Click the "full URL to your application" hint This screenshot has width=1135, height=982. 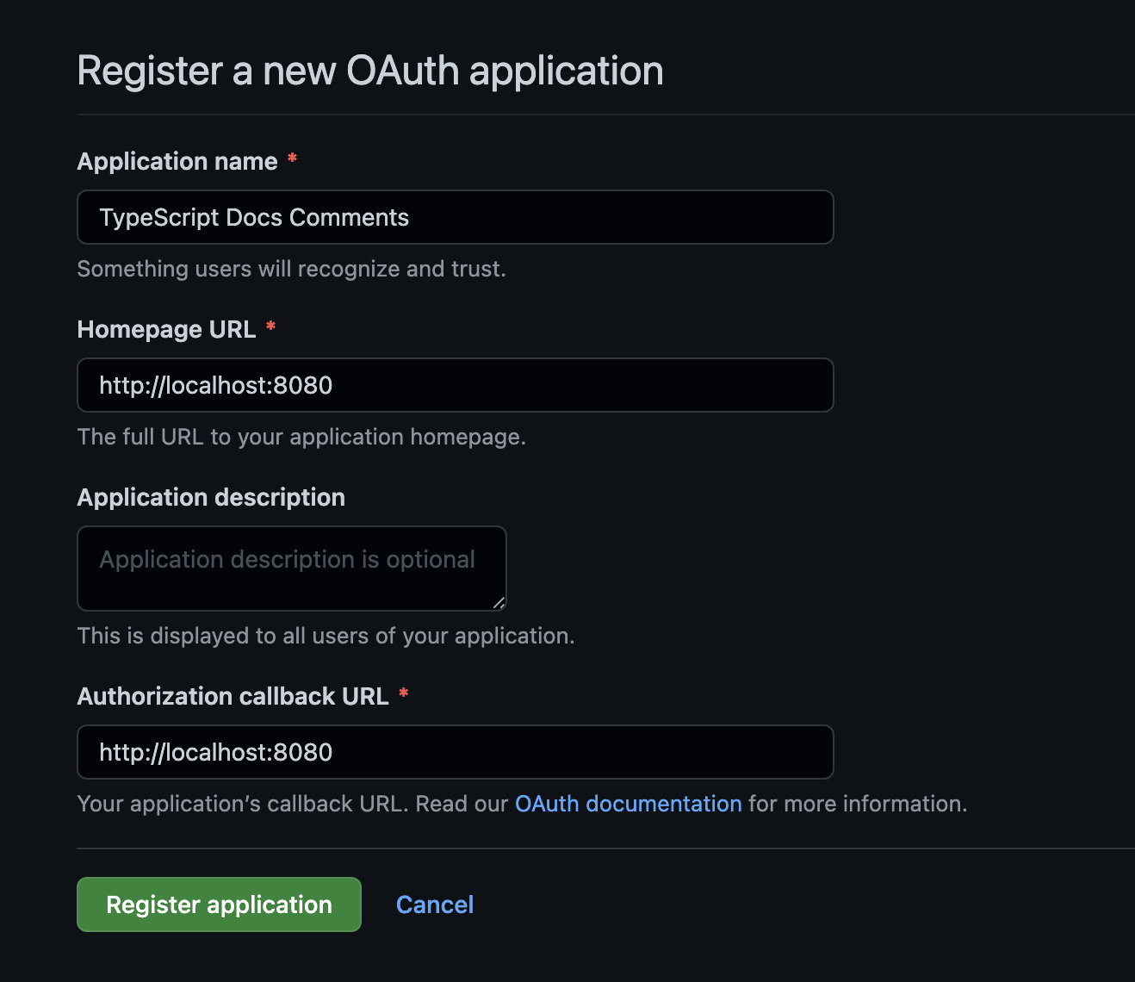coord(301,437)
